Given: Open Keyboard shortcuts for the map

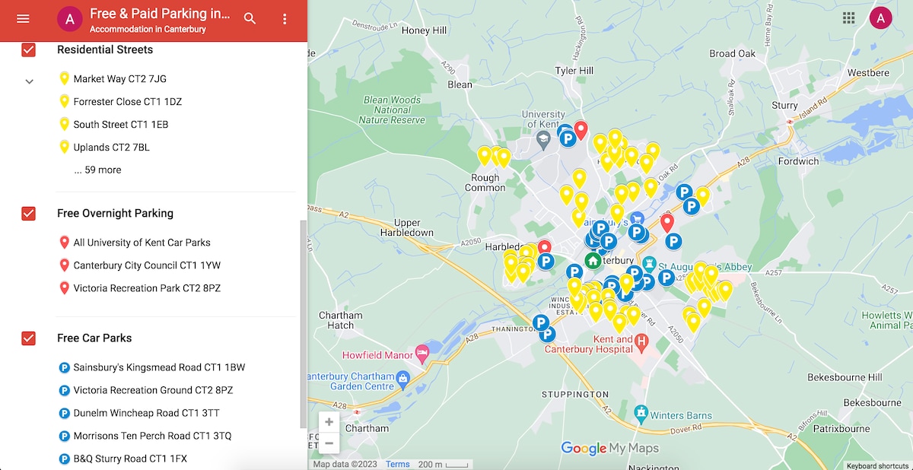Looking at the screenshot, I should [877, 465].
